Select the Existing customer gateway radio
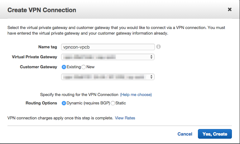The width and height of the screenshot is (240, 144). [64, 67]
